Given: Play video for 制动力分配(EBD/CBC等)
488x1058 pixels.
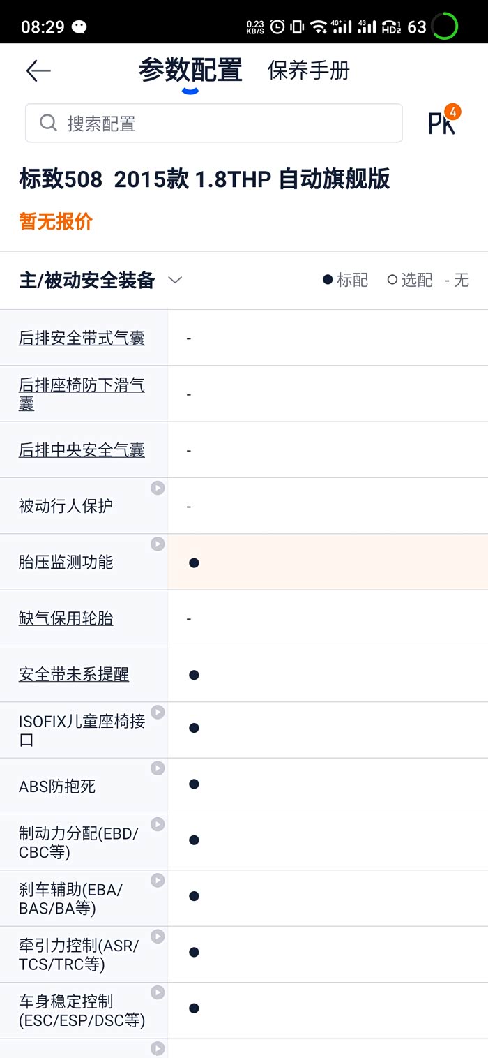Looking at the screenshot, I should click(158, 824).
